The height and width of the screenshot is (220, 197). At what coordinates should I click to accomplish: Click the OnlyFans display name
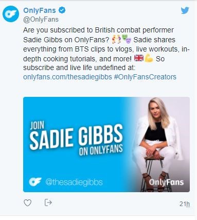[x=40, y=10]
